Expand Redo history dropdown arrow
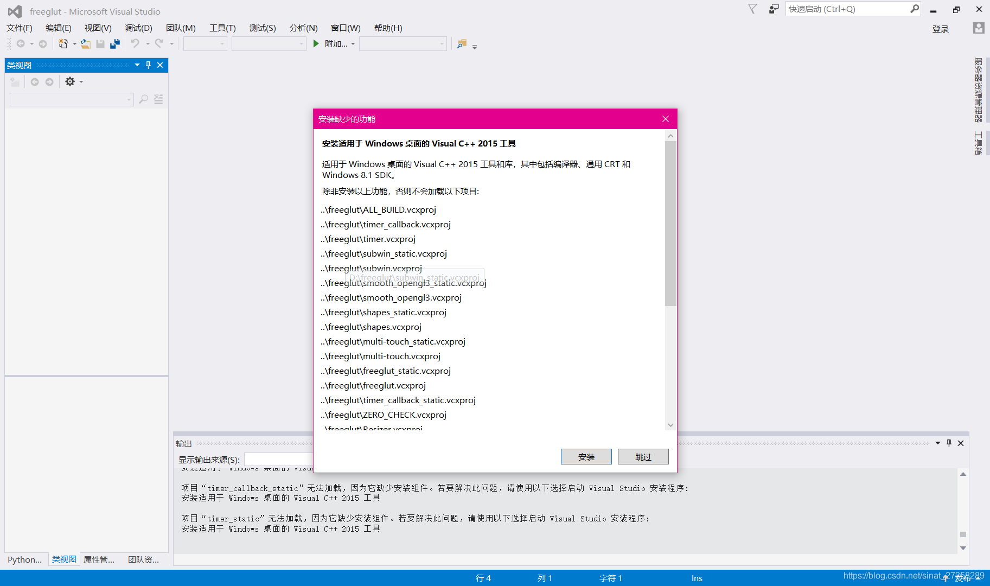The height and width of the screenshot is (586, 990). coord(171,44)
